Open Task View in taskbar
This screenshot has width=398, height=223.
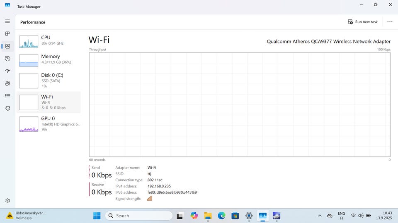180,216
